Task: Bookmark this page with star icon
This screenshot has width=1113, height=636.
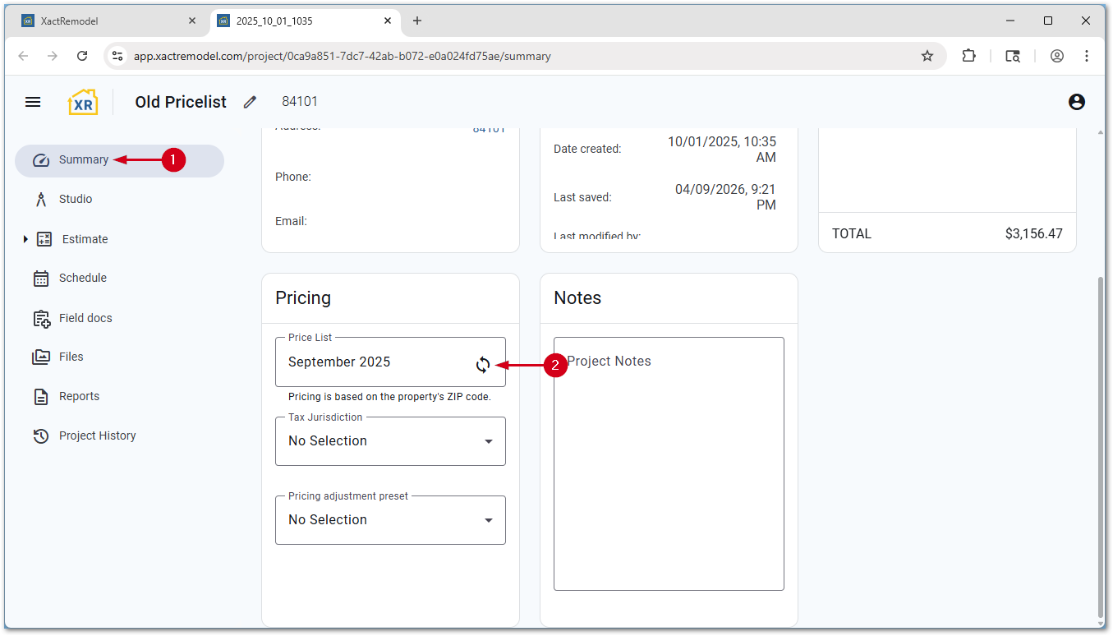Action: pos(927,56)
